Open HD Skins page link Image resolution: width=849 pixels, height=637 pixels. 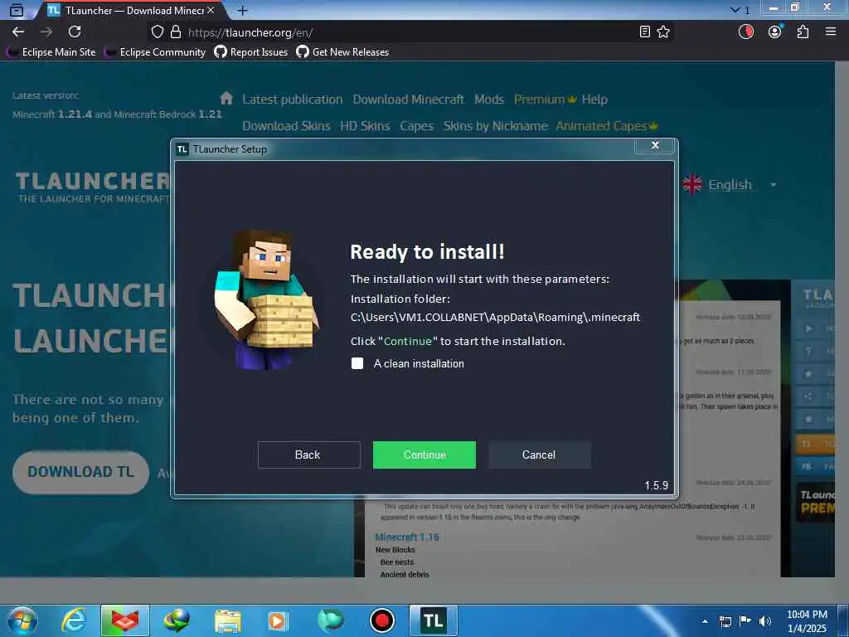click(365, 126)
